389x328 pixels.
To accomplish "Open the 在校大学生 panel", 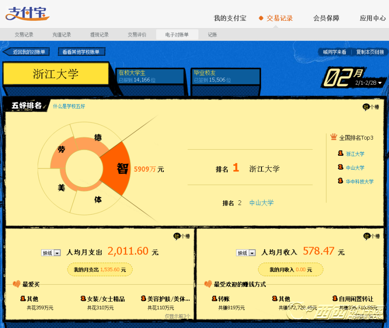I will [x=150, y=77].
